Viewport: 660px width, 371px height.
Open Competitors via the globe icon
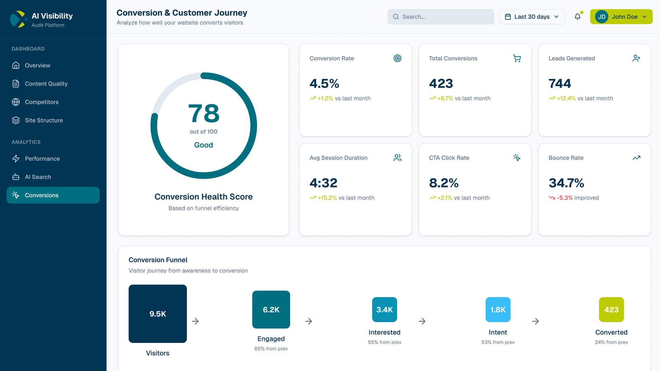(x=16, y=102)
